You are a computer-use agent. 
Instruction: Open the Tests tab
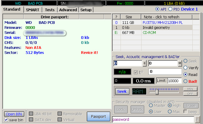tap(50, 10)
